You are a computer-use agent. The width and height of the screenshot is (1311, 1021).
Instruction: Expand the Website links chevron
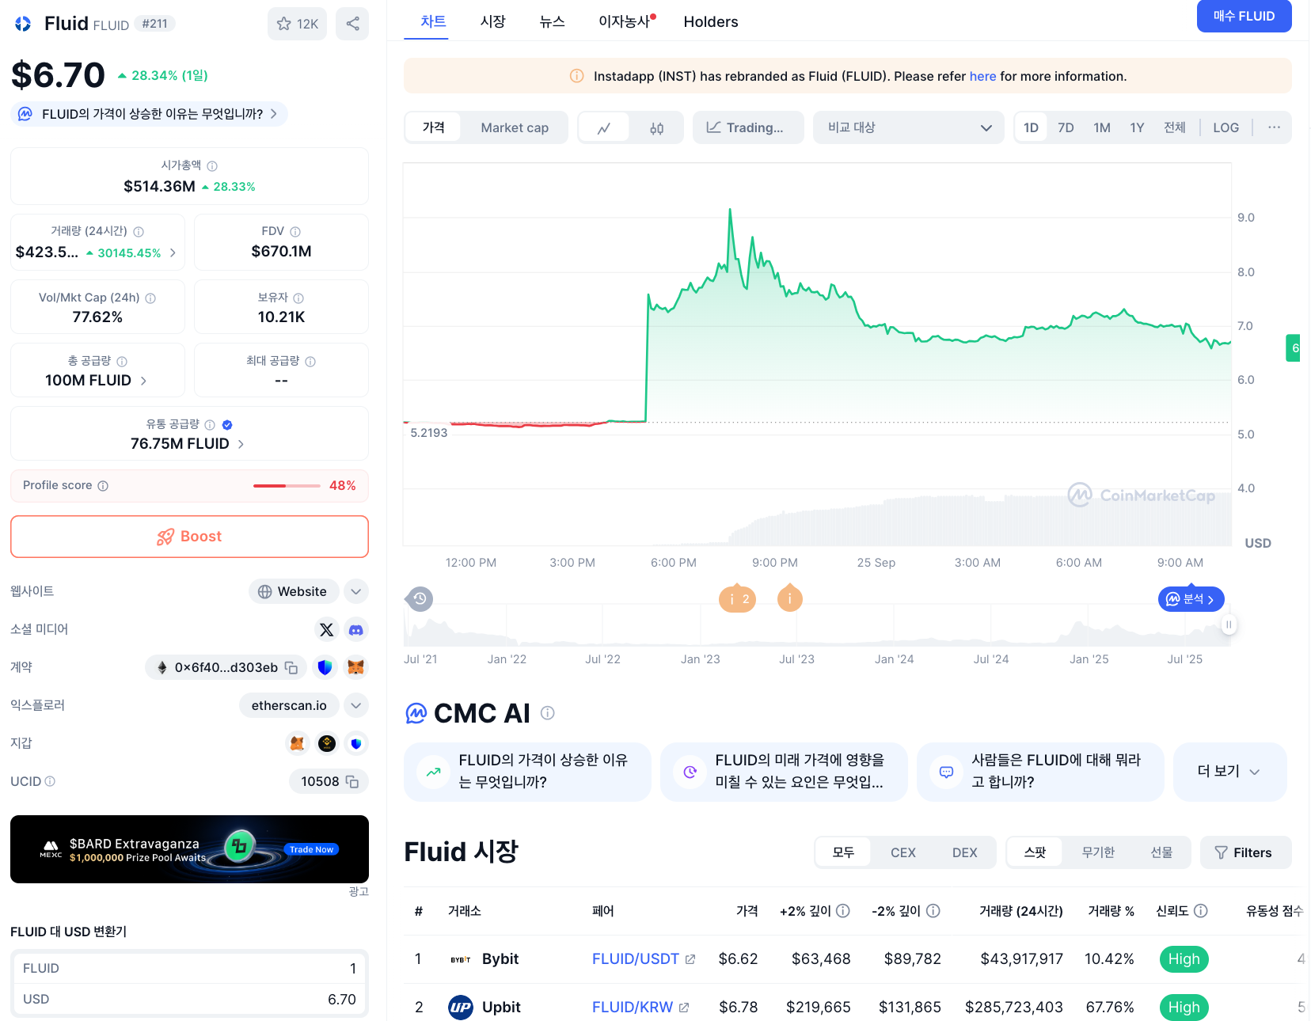click(x=356, y=592)
